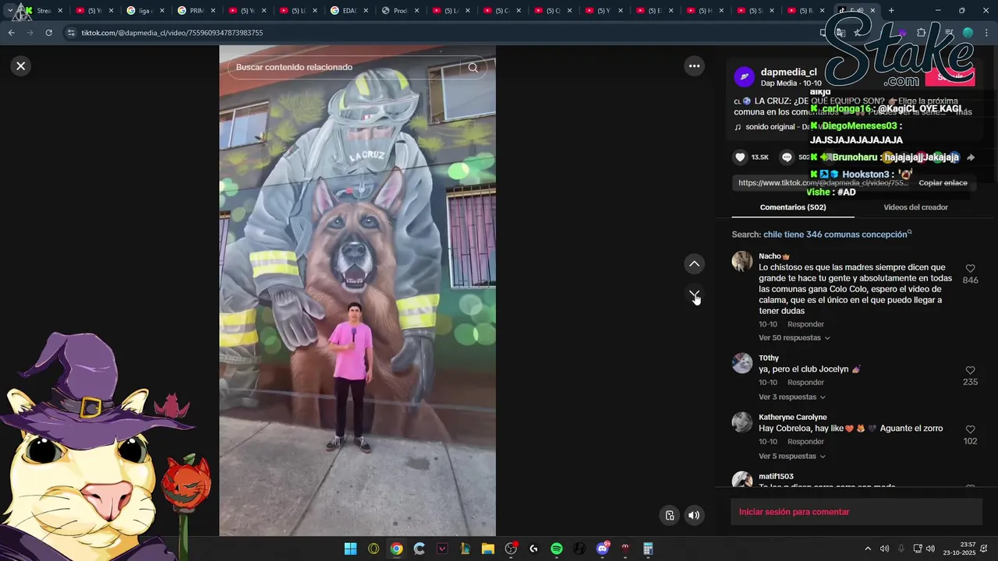The image size is (998, 561).
Task: Open File Explorer from the taskbar
Action: (487, 549)
